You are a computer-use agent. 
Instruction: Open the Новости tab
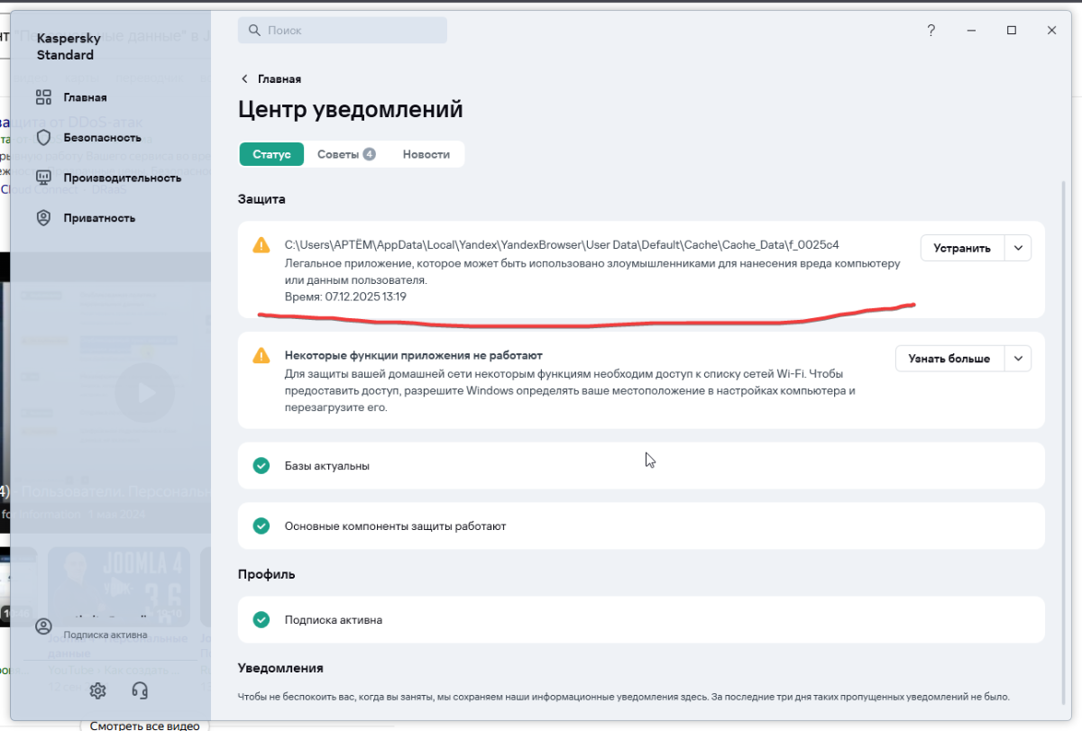pyautogui.click(x=426, y=154)
